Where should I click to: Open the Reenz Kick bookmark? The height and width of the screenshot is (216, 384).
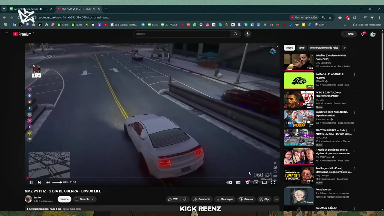pos(63,25)
